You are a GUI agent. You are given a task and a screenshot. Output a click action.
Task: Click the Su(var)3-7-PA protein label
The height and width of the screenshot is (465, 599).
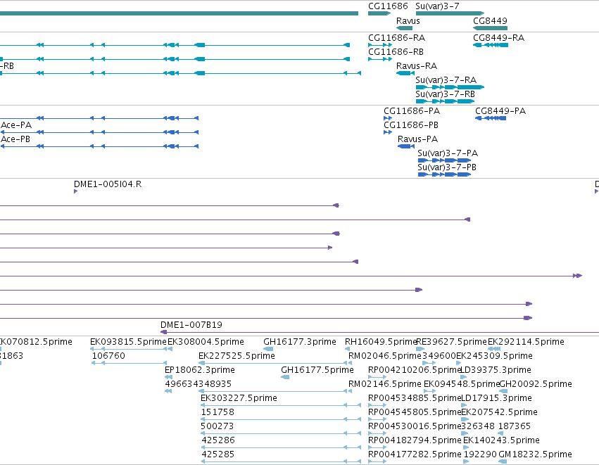tap(448, 153)
